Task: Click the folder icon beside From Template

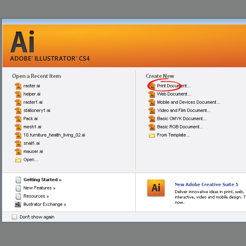Action: [152, 135]
